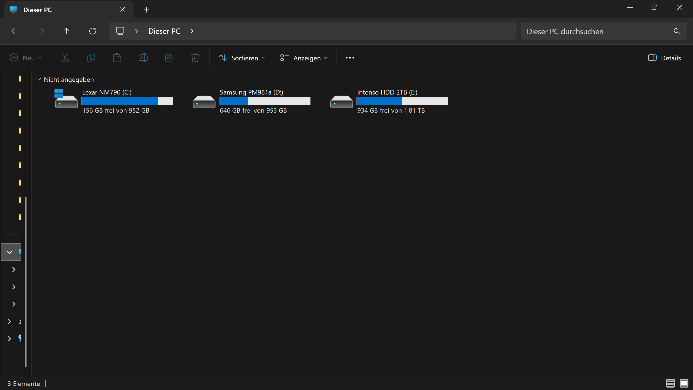Click the Lexar NM790 (C:) drive name

coord(107,92)
